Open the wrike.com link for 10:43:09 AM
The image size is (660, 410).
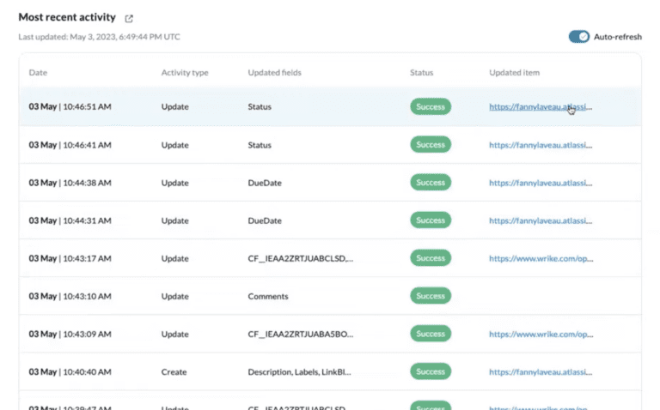click(x=541, y=334)
